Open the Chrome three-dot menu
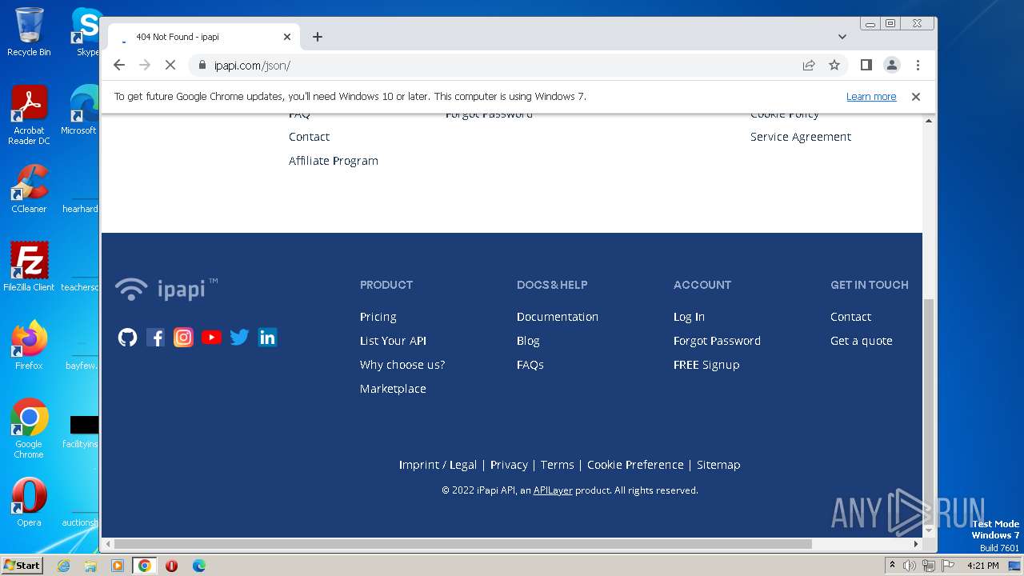Viewport: 1024px width, 576px height. click(x=918, y=66)
